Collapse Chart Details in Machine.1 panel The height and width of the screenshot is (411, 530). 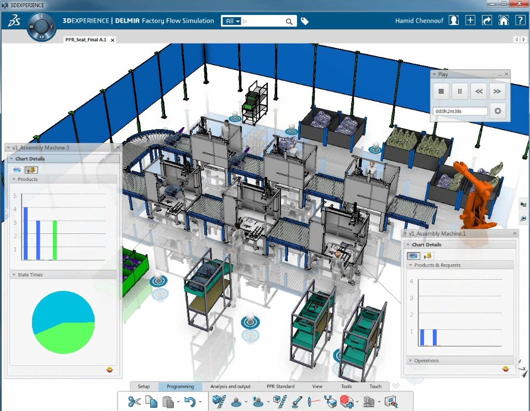point(408,244)
